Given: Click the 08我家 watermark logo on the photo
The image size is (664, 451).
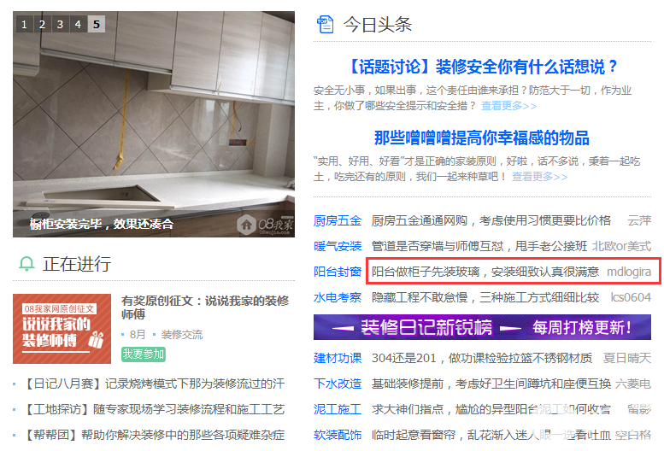Looking at the screenshot, I should [265, 225].
